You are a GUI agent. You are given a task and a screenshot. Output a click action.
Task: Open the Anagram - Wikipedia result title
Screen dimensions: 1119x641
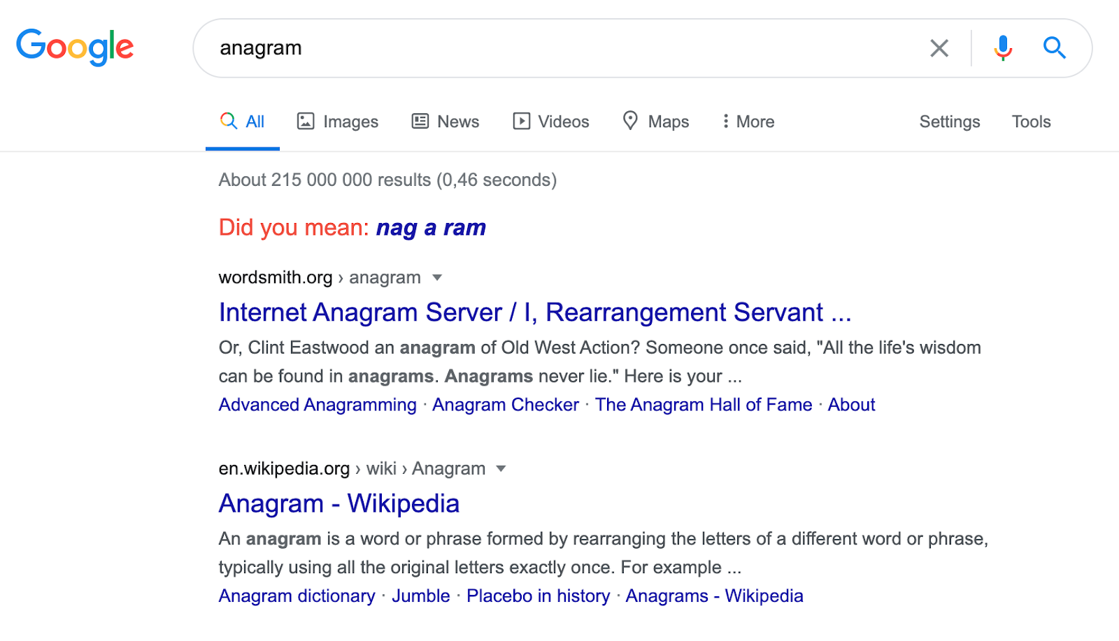[339, 503]
